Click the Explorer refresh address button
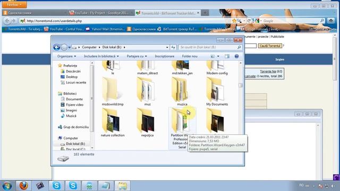 (173, 47)
